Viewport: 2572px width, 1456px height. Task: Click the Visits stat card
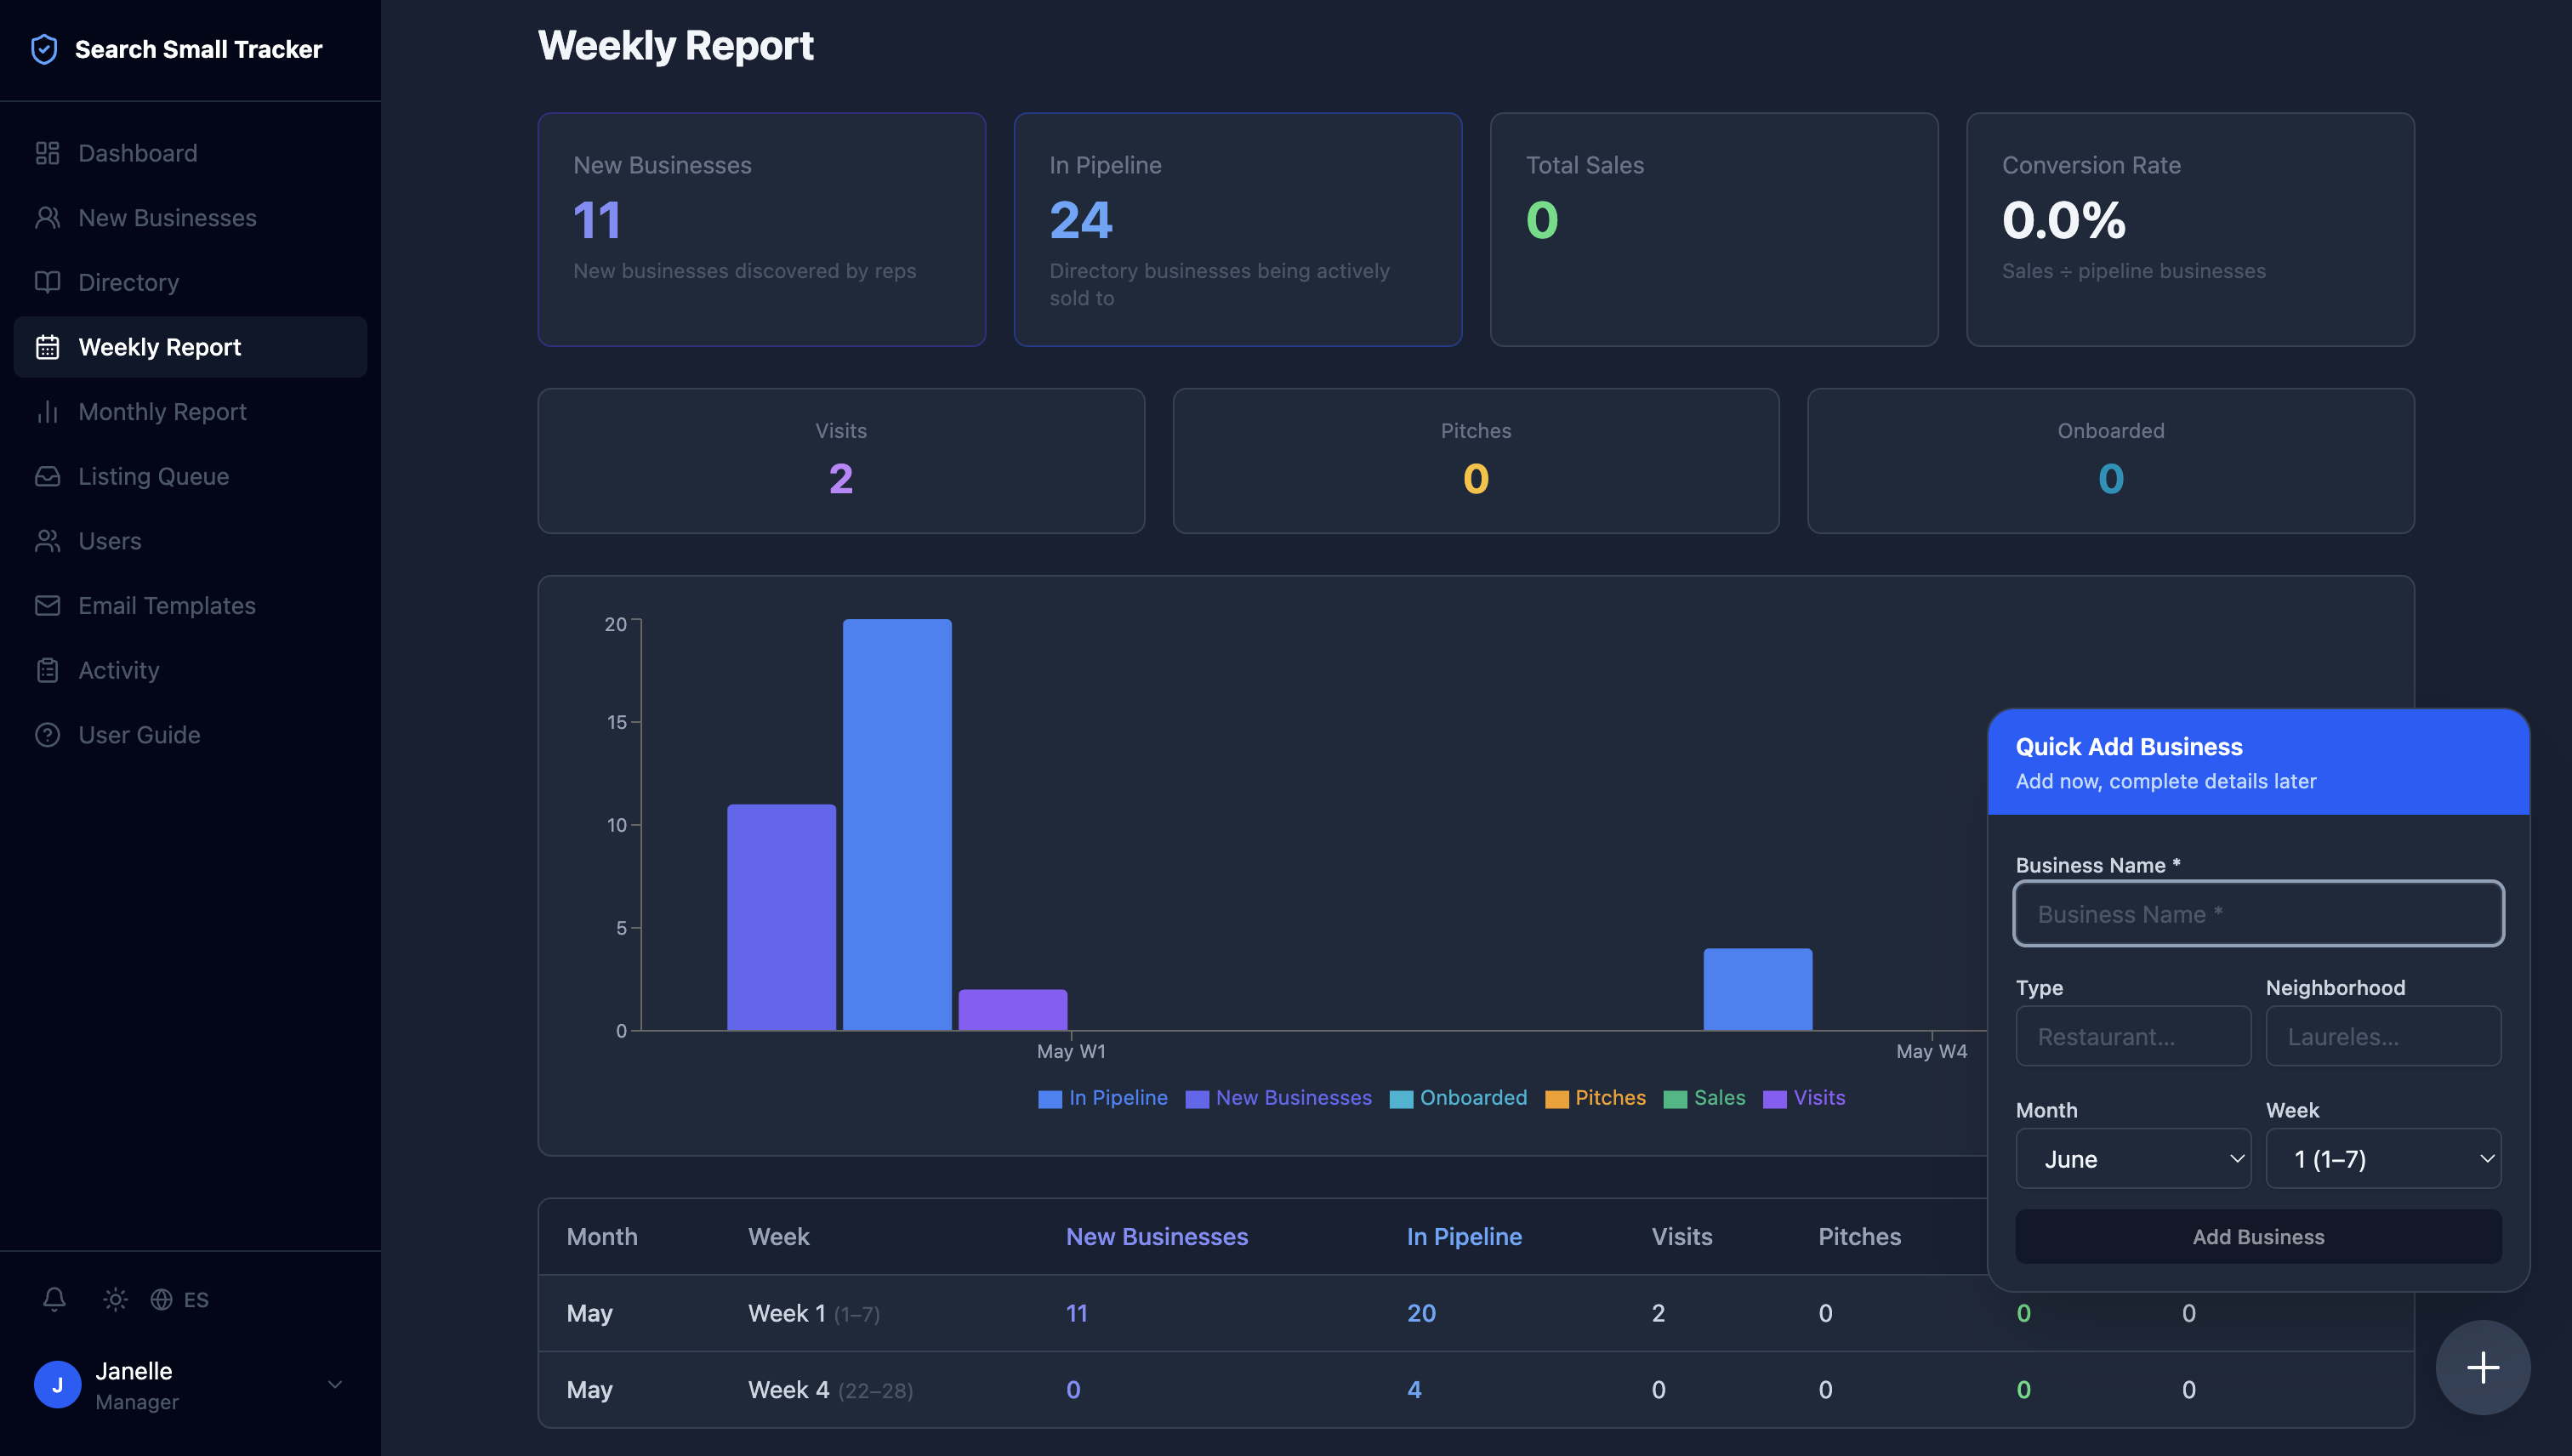pyautogui.click(x=841, y=461)
